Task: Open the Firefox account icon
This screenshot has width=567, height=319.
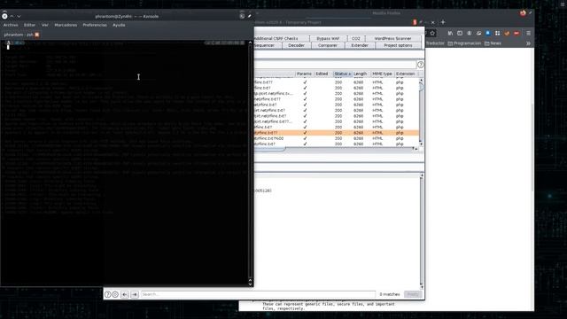Action: (x=469, y=34)
